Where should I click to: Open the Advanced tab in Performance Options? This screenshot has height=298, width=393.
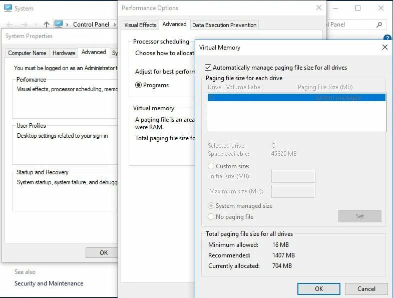[x=174, y=24]
